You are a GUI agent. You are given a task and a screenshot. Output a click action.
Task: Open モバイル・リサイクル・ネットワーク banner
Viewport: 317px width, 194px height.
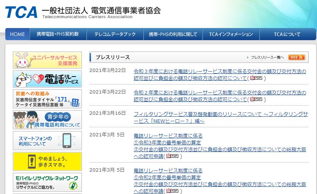(47, 182)
